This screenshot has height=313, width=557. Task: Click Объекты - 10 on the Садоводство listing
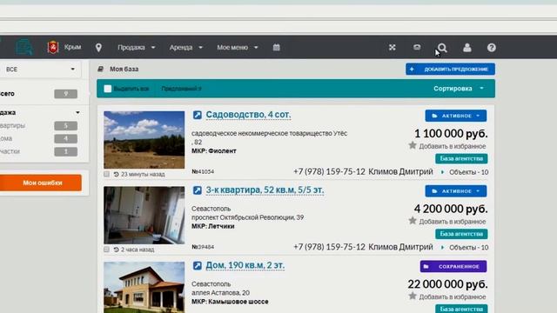(468, 172)
